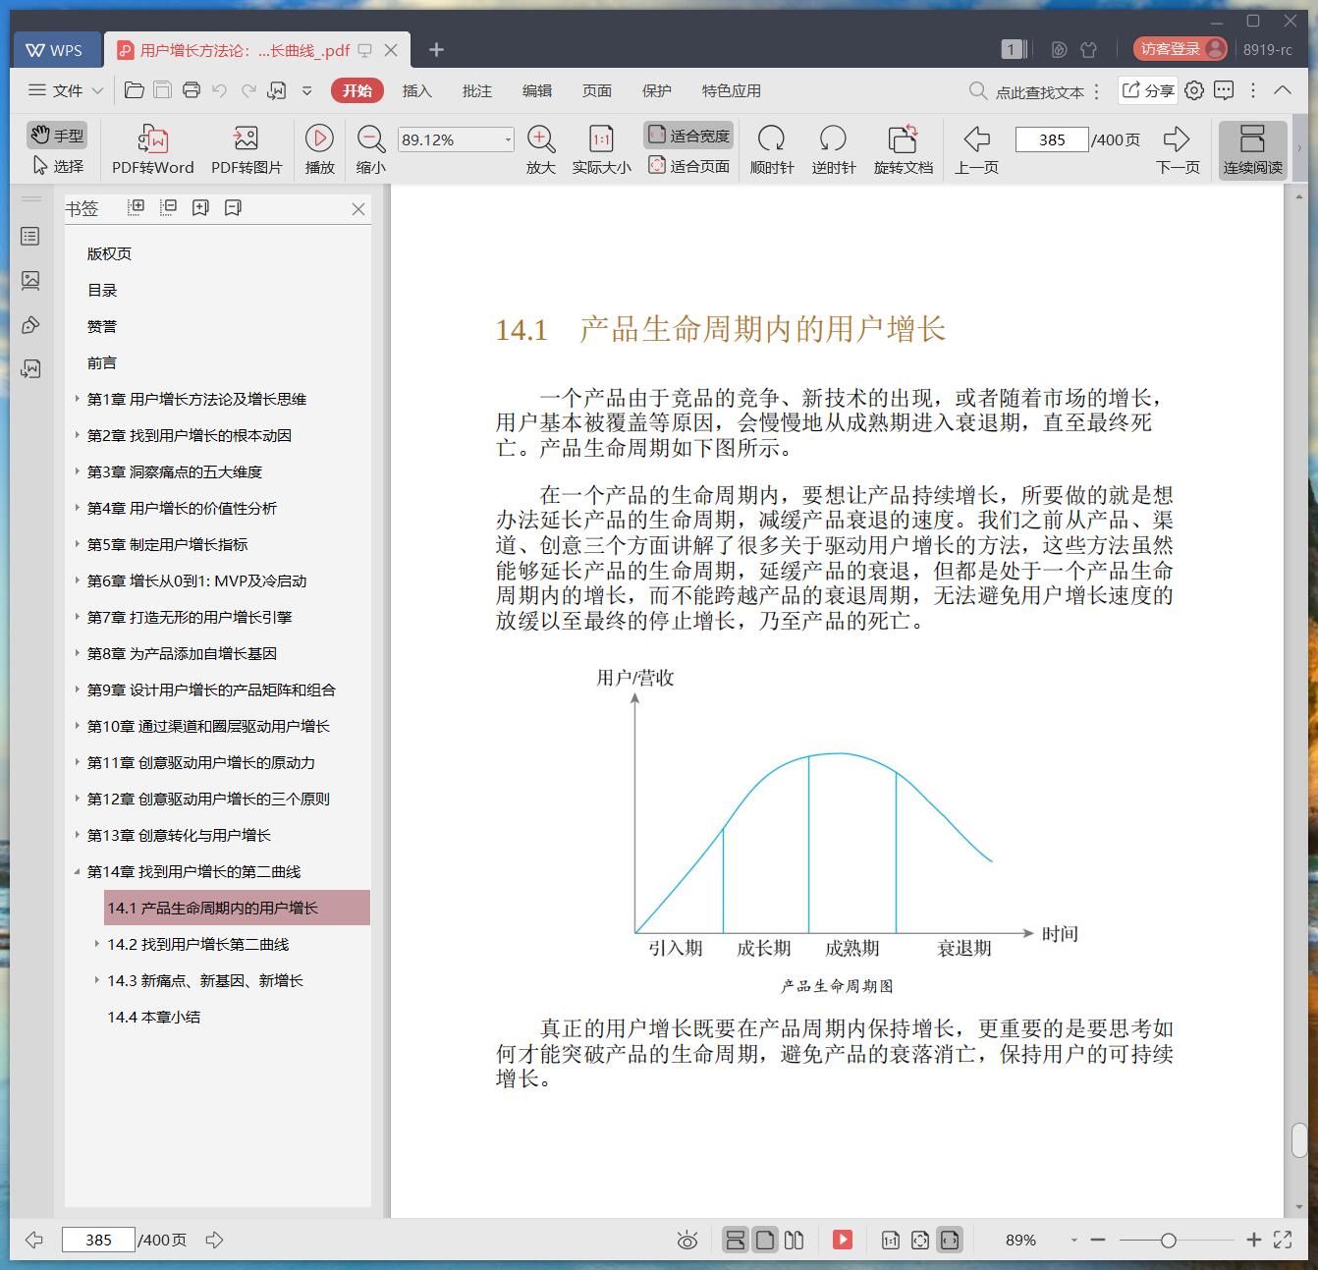This screenshot has height=1270, width=1318.
Task: Toggle continuous scroll mode in status bar
Action: click(736, 1240)
